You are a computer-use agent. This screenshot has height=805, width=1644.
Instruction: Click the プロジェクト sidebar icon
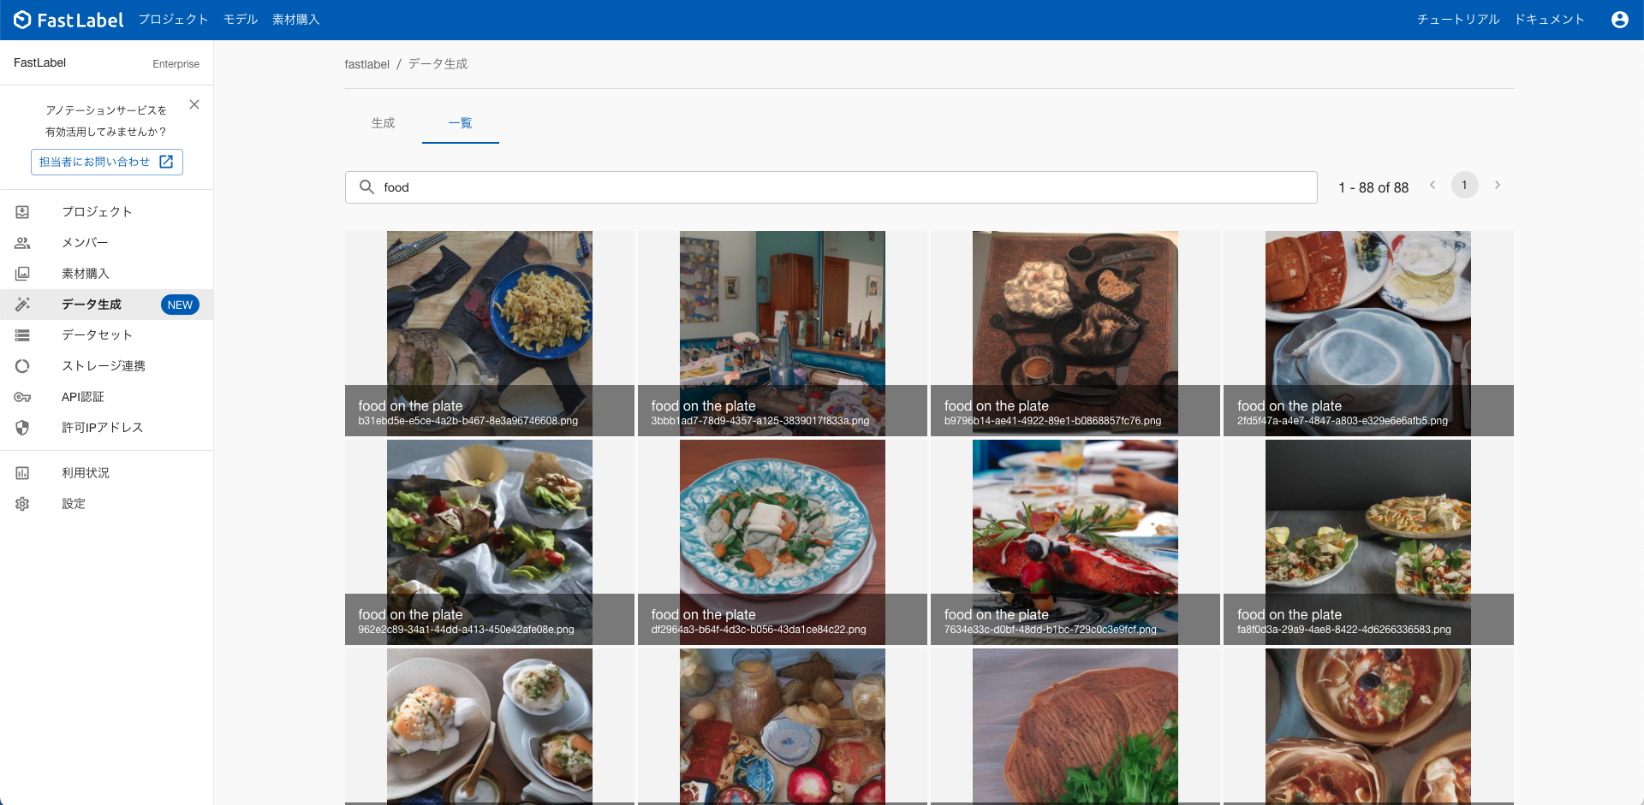tap(22, 212)
